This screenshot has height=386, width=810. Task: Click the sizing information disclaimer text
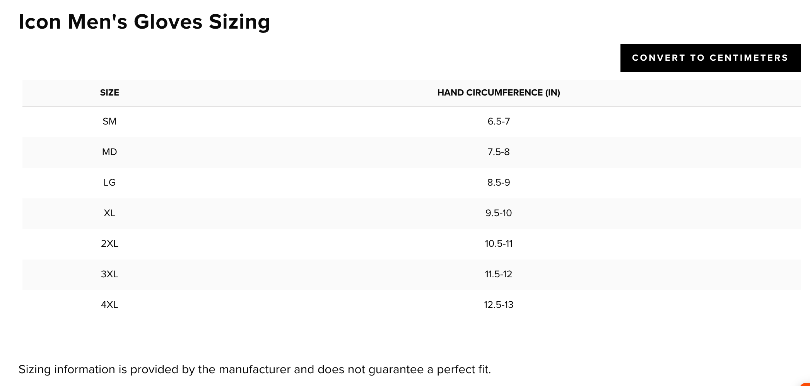point(255,370)
